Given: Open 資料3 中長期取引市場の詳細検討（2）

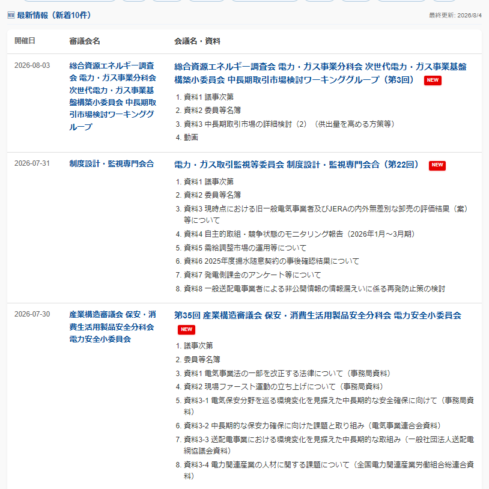Looking at the screenshot, I should 289,124.
